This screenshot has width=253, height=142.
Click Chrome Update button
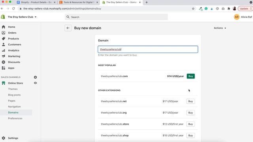coord(245,9)
